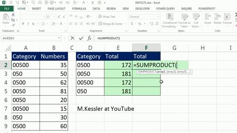Viewport: 237px width, 133px height.
Task: Click the Excel logo icon in title bar
Action: pos(4,3)
